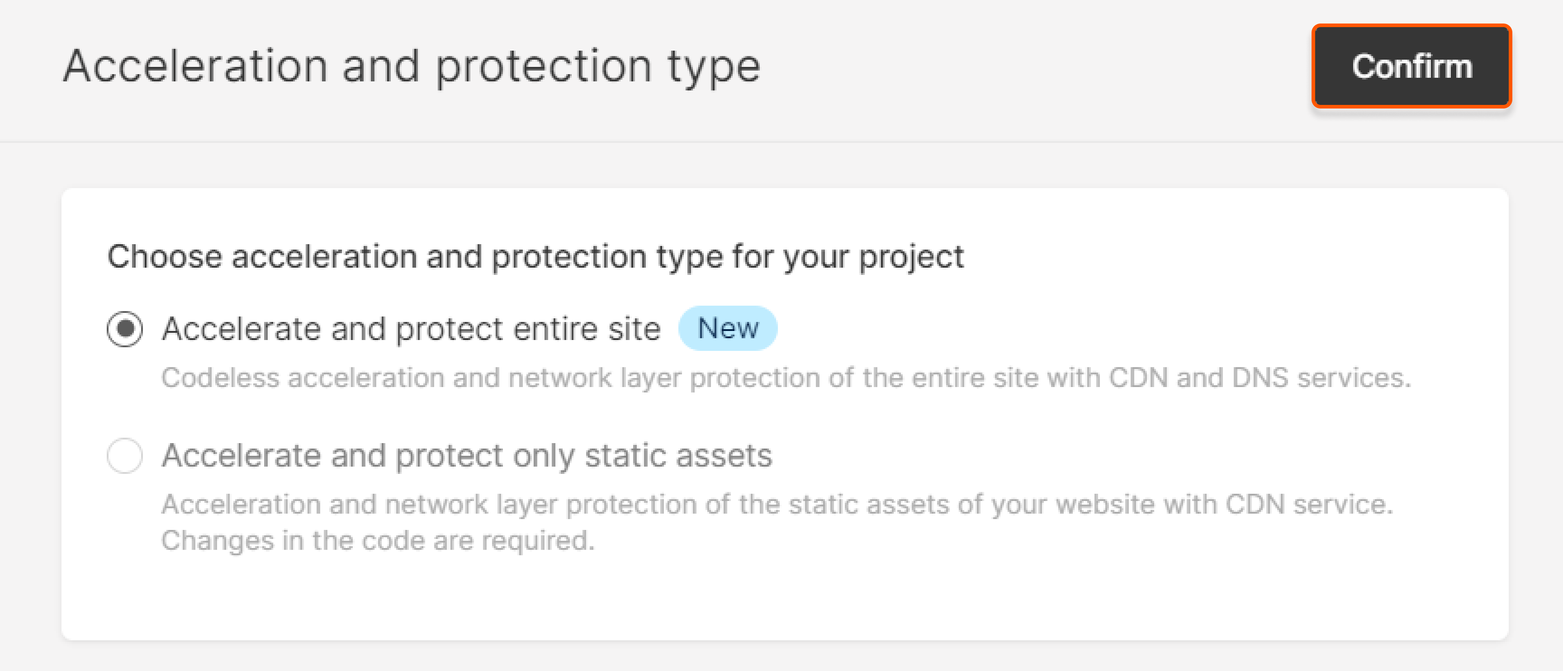Click the 'New' badge next to entire site option
Image resolution: width=1563 pixels, height=671 pixels.
(728, 328)
